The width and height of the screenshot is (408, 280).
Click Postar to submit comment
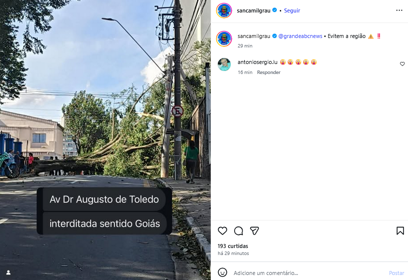[x=397, y=273]
